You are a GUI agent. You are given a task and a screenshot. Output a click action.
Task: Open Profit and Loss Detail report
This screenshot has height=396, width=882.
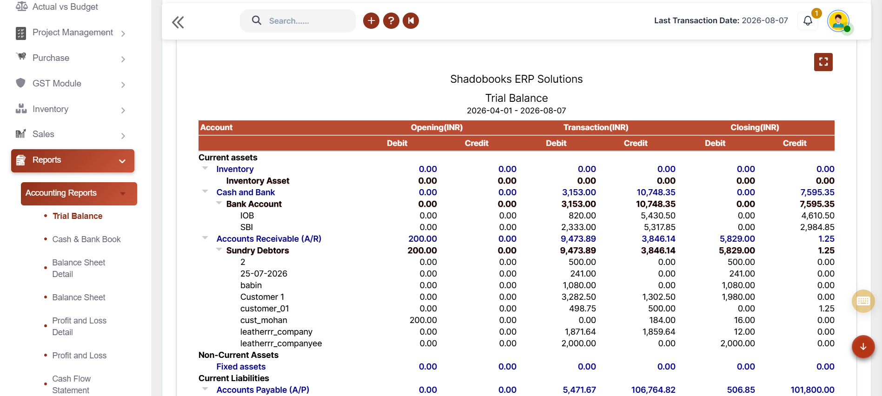[x=80, y=326]
